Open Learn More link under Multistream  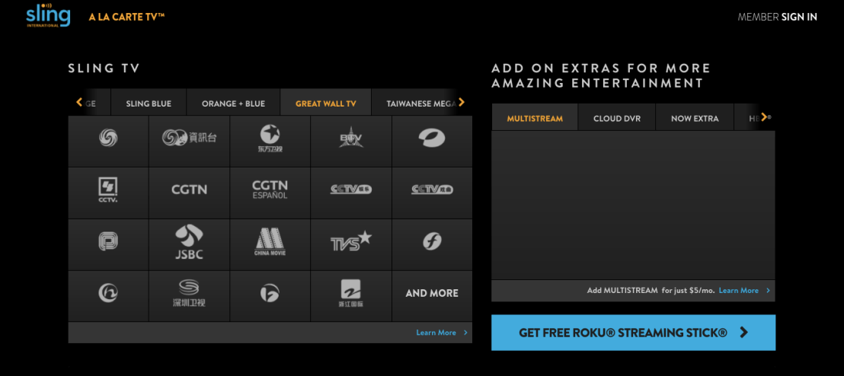tap(739, 291)
